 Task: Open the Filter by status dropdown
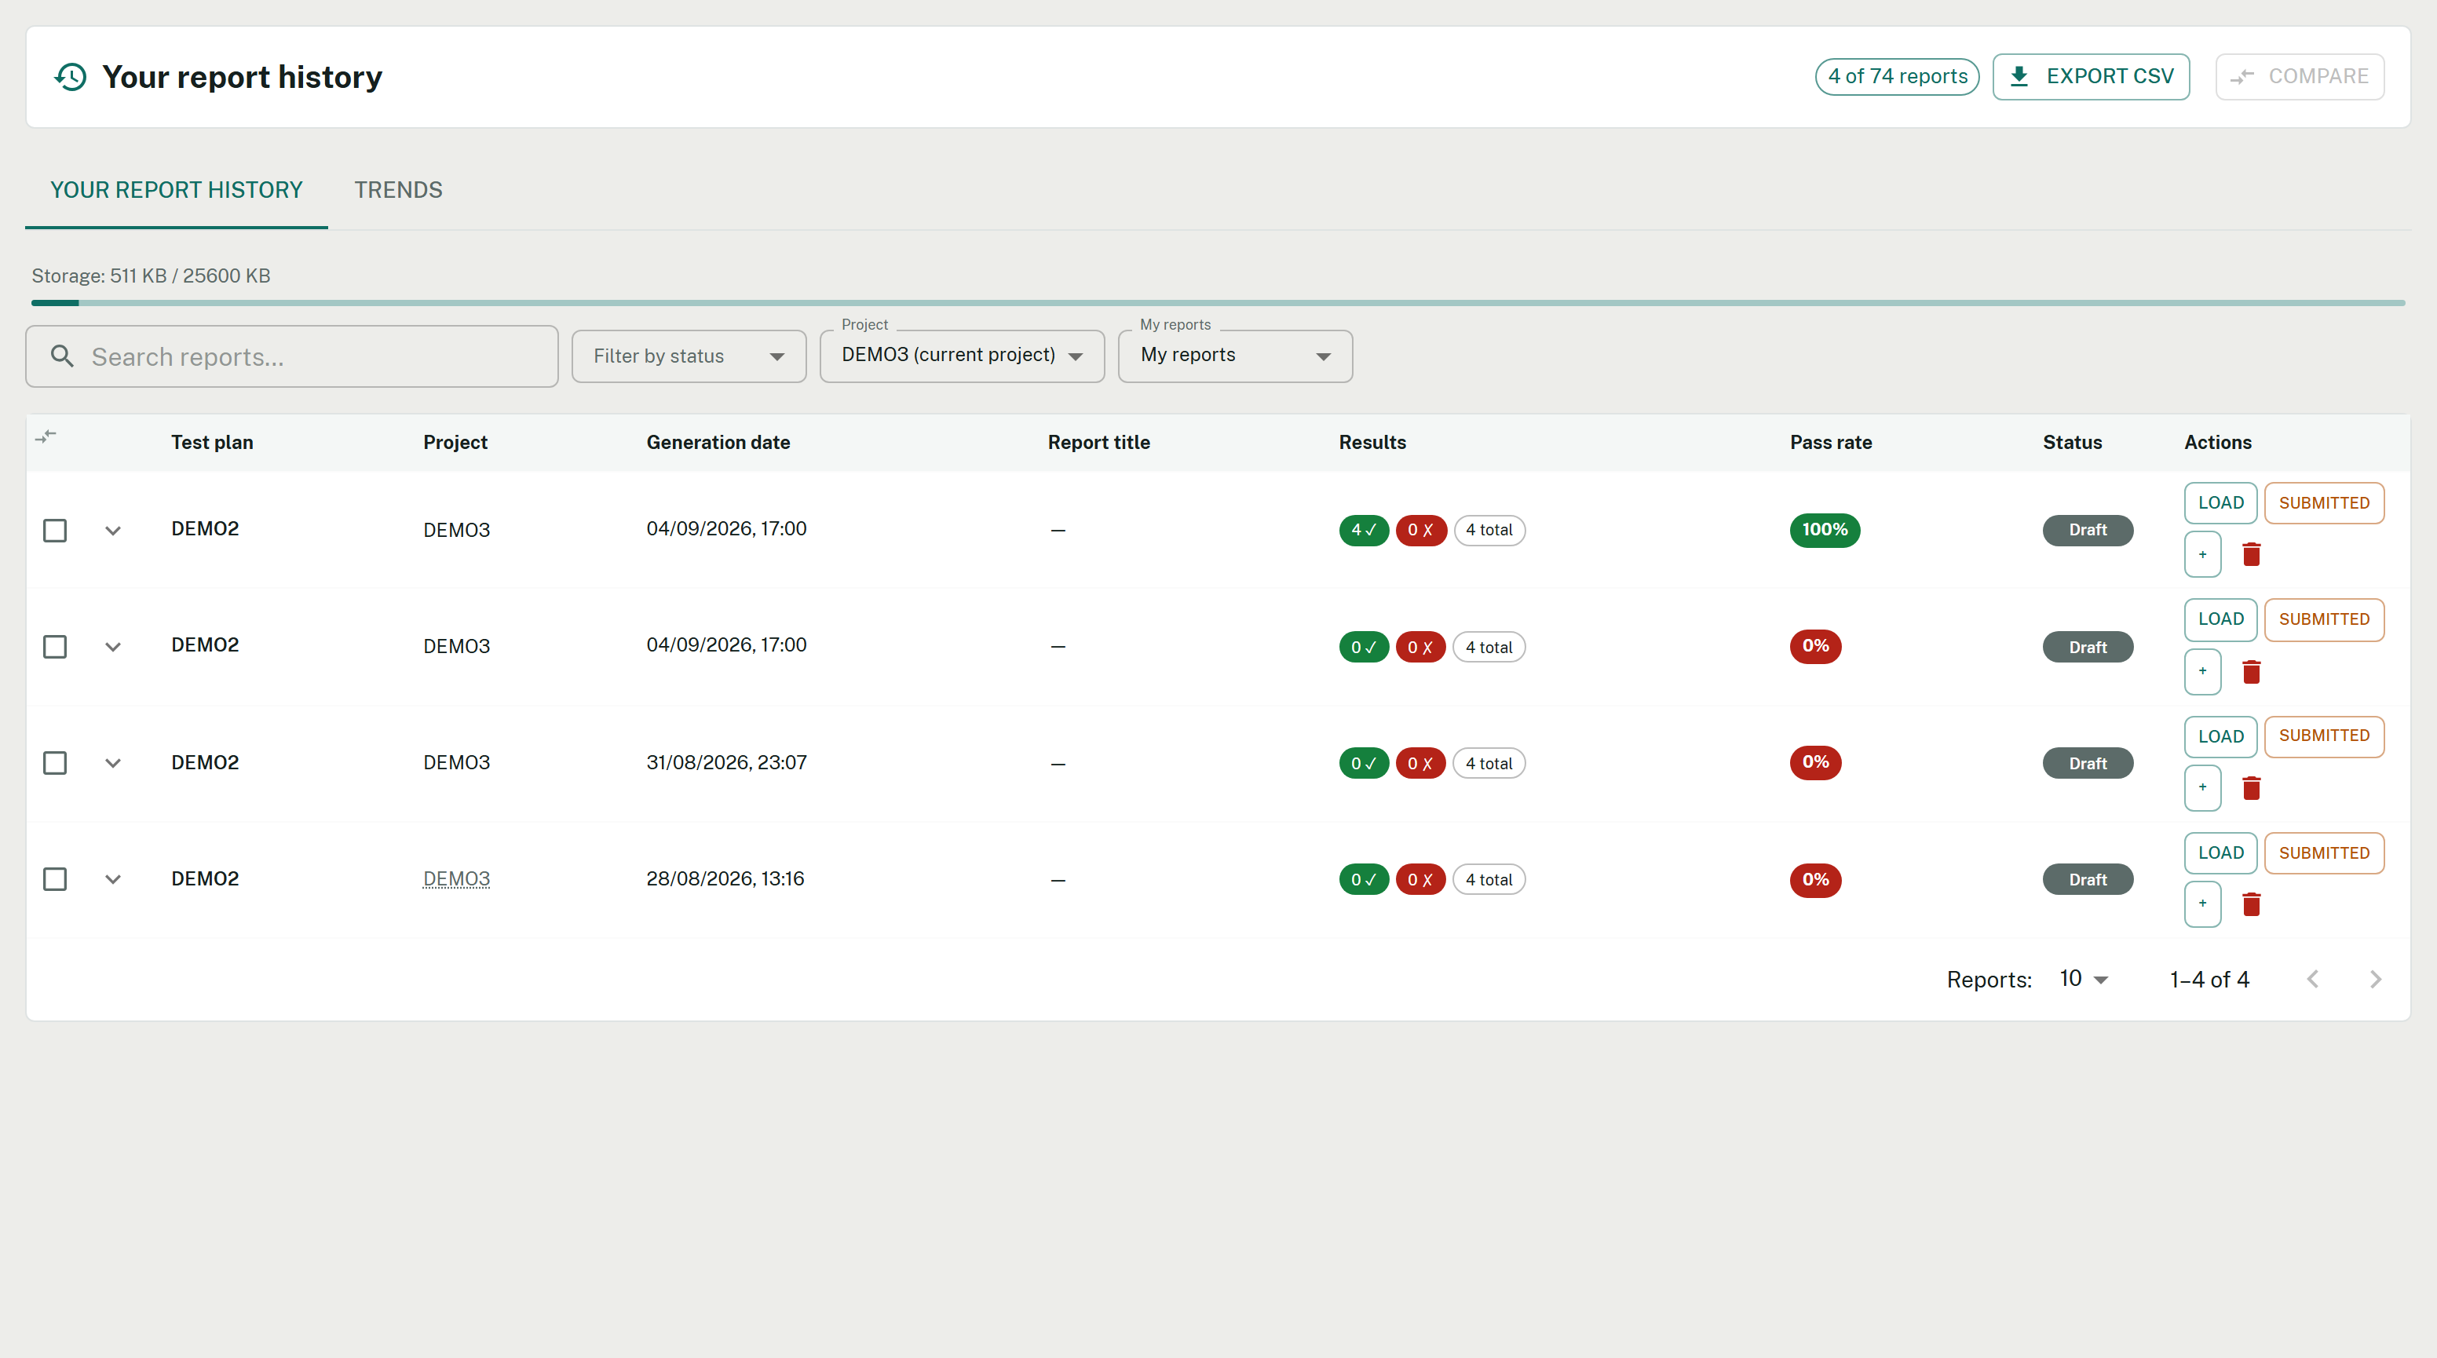click(x=689, y=356)
